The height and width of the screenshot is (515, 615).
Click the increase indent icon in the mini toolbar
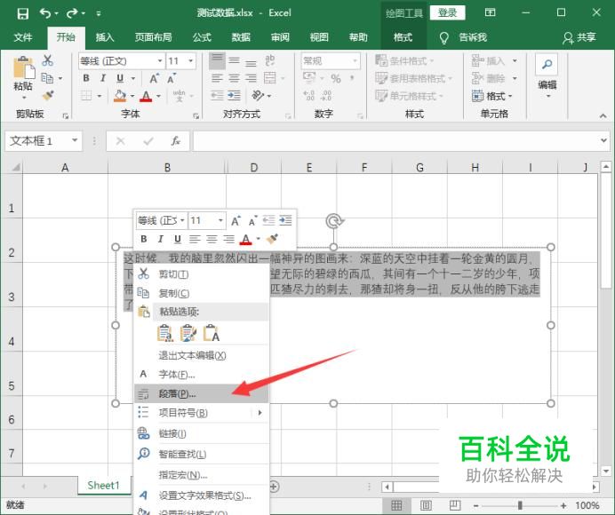[x=285, y=220]
